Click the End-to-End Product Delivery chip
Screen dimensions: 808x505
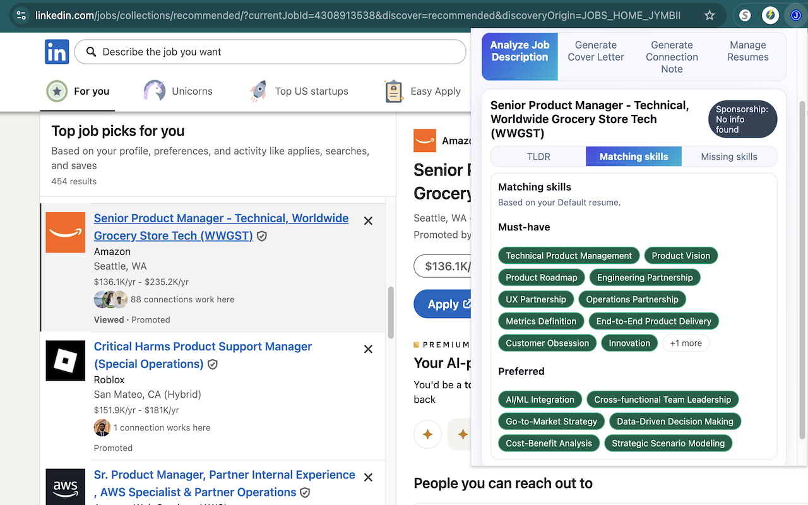(x=654, y=321)
